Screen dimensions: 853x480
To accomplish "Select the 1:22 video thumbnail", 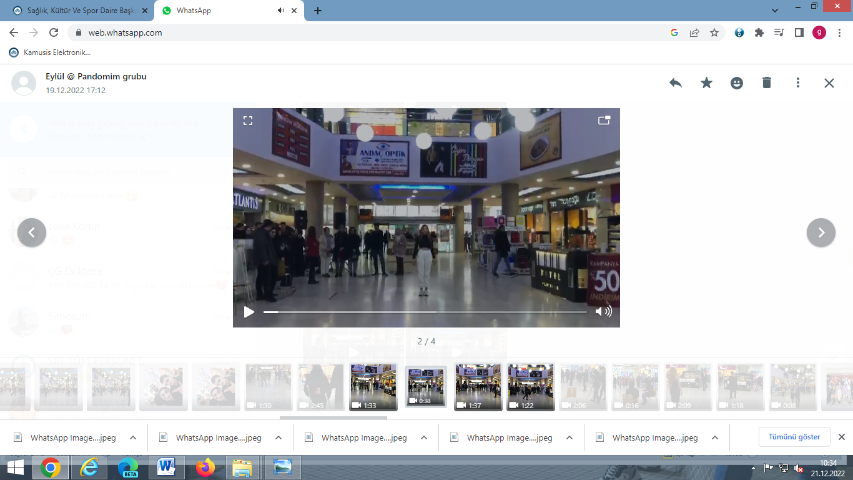I will pos(530,387).
